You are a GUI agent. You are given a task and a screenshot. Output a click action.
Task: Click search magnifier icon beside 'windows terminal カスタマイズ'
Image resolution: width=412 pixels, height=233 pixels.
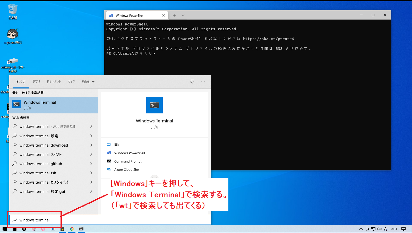15,182
